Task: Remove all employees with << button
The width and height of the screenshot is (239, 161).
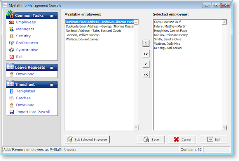Action: (x=146, y=74)
